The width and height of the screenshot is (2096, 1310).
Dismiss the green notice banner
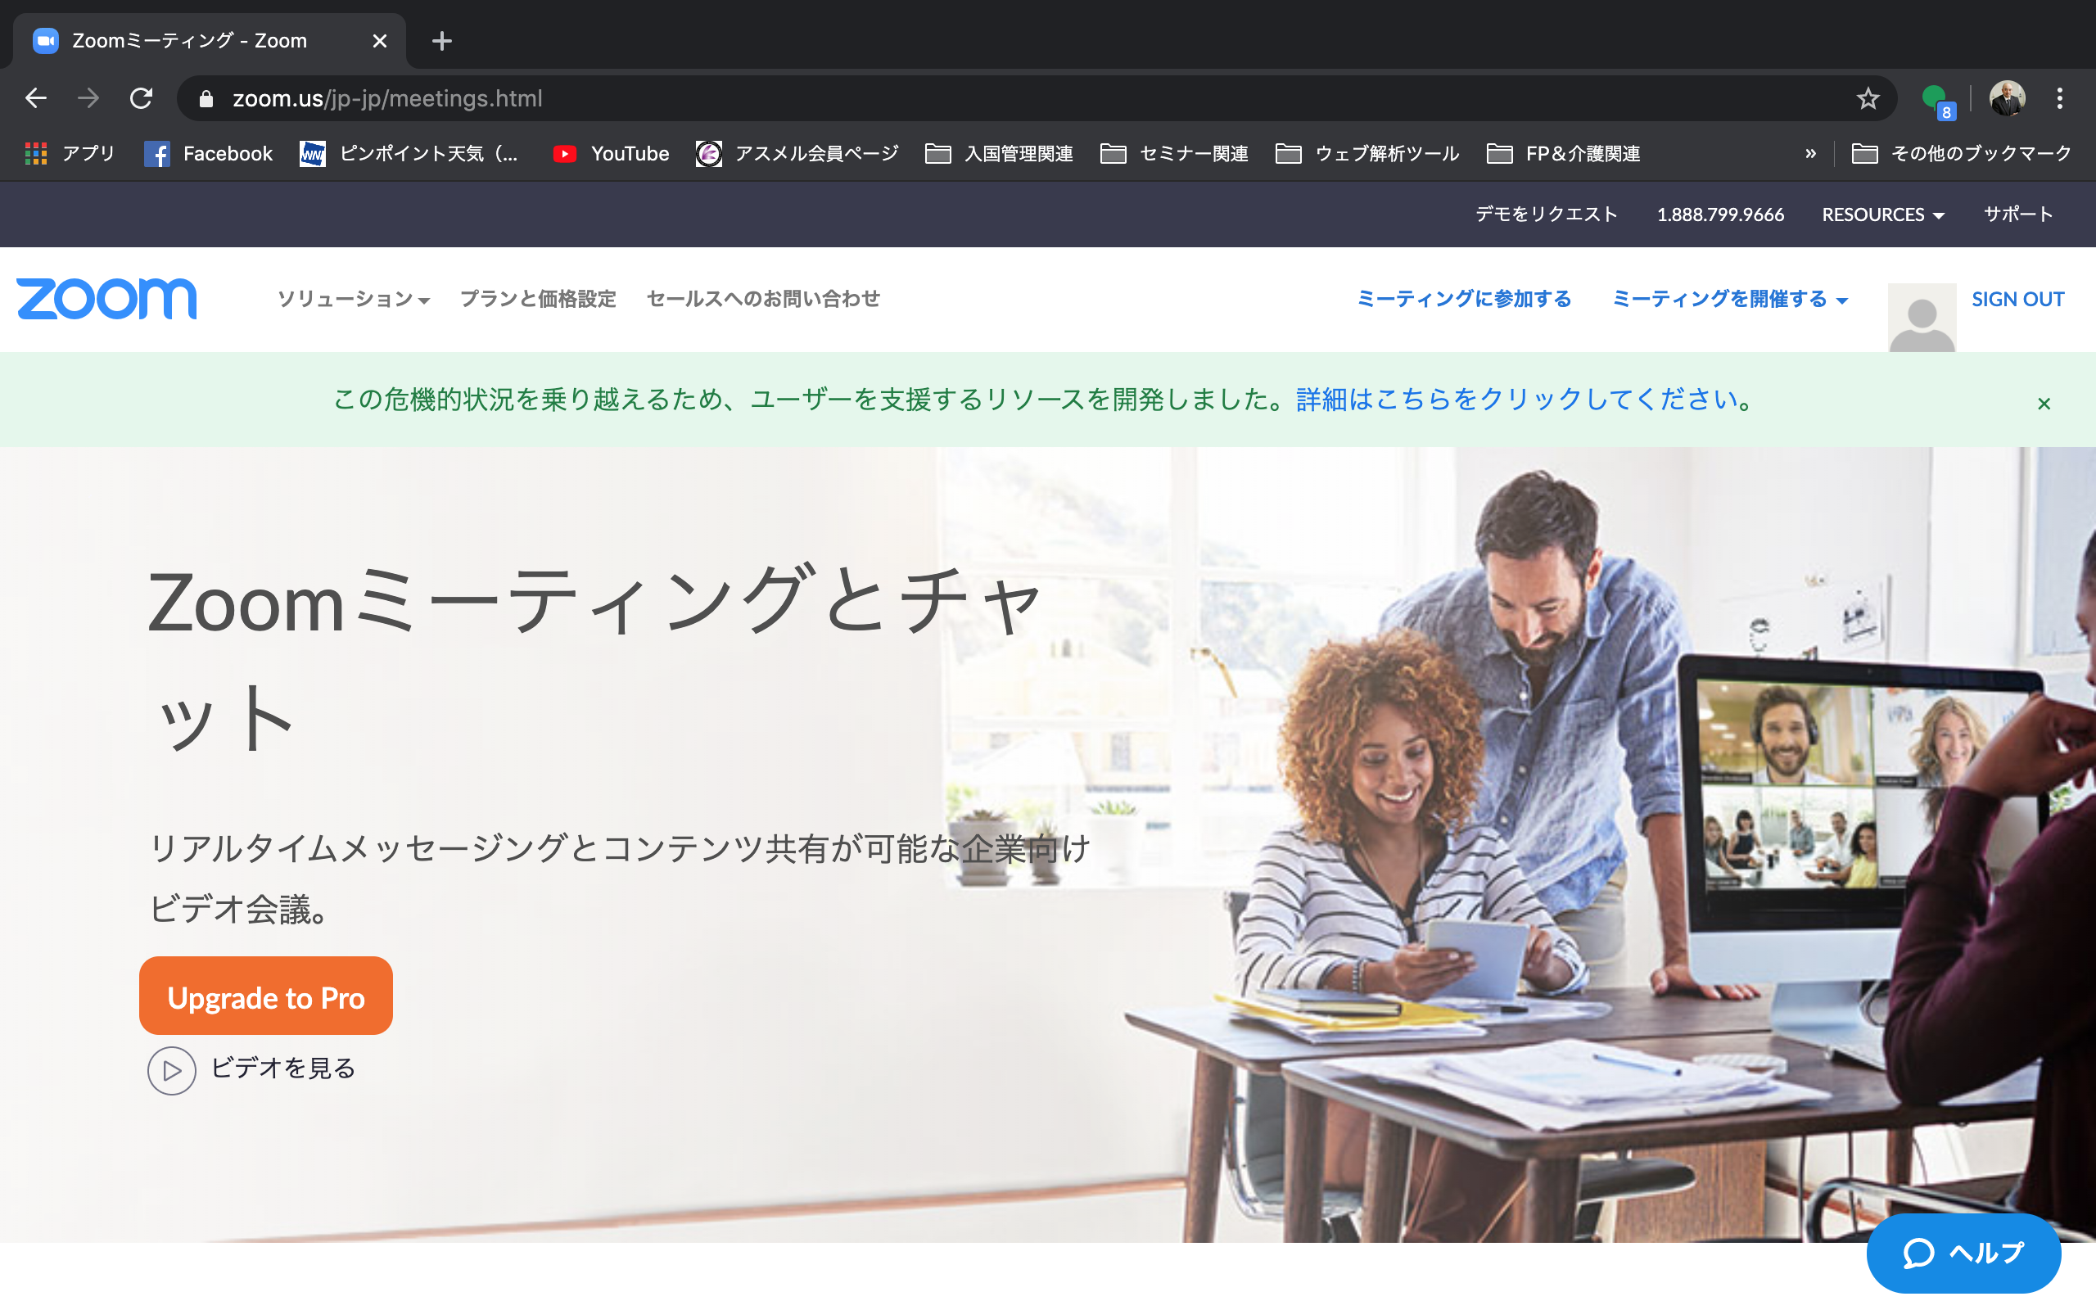click(x=2044, y=404)
